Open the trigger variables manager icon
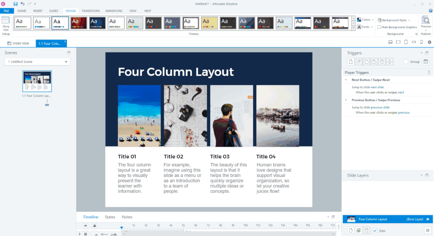Viewport: 434px width, 236px height. tap(426, 62)
